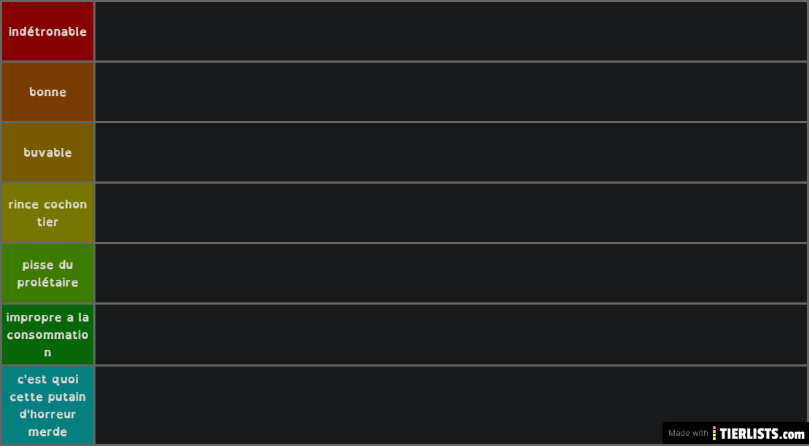Click the 'pisse du prolétaire' tier label
The width and height of the screenshot is (809, 446).
click(x=47, y=273)
